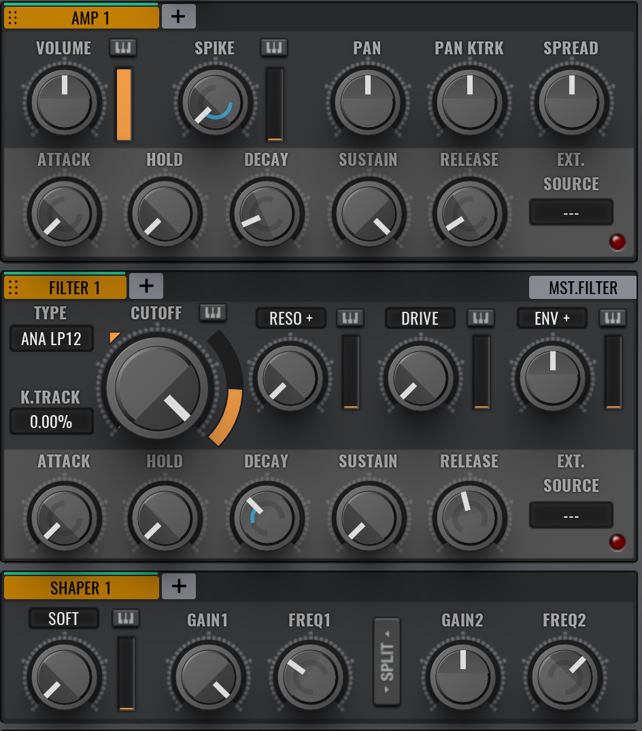Click the MST.FILTER button
The image size is (642, 731).
[x=583, y=287]
